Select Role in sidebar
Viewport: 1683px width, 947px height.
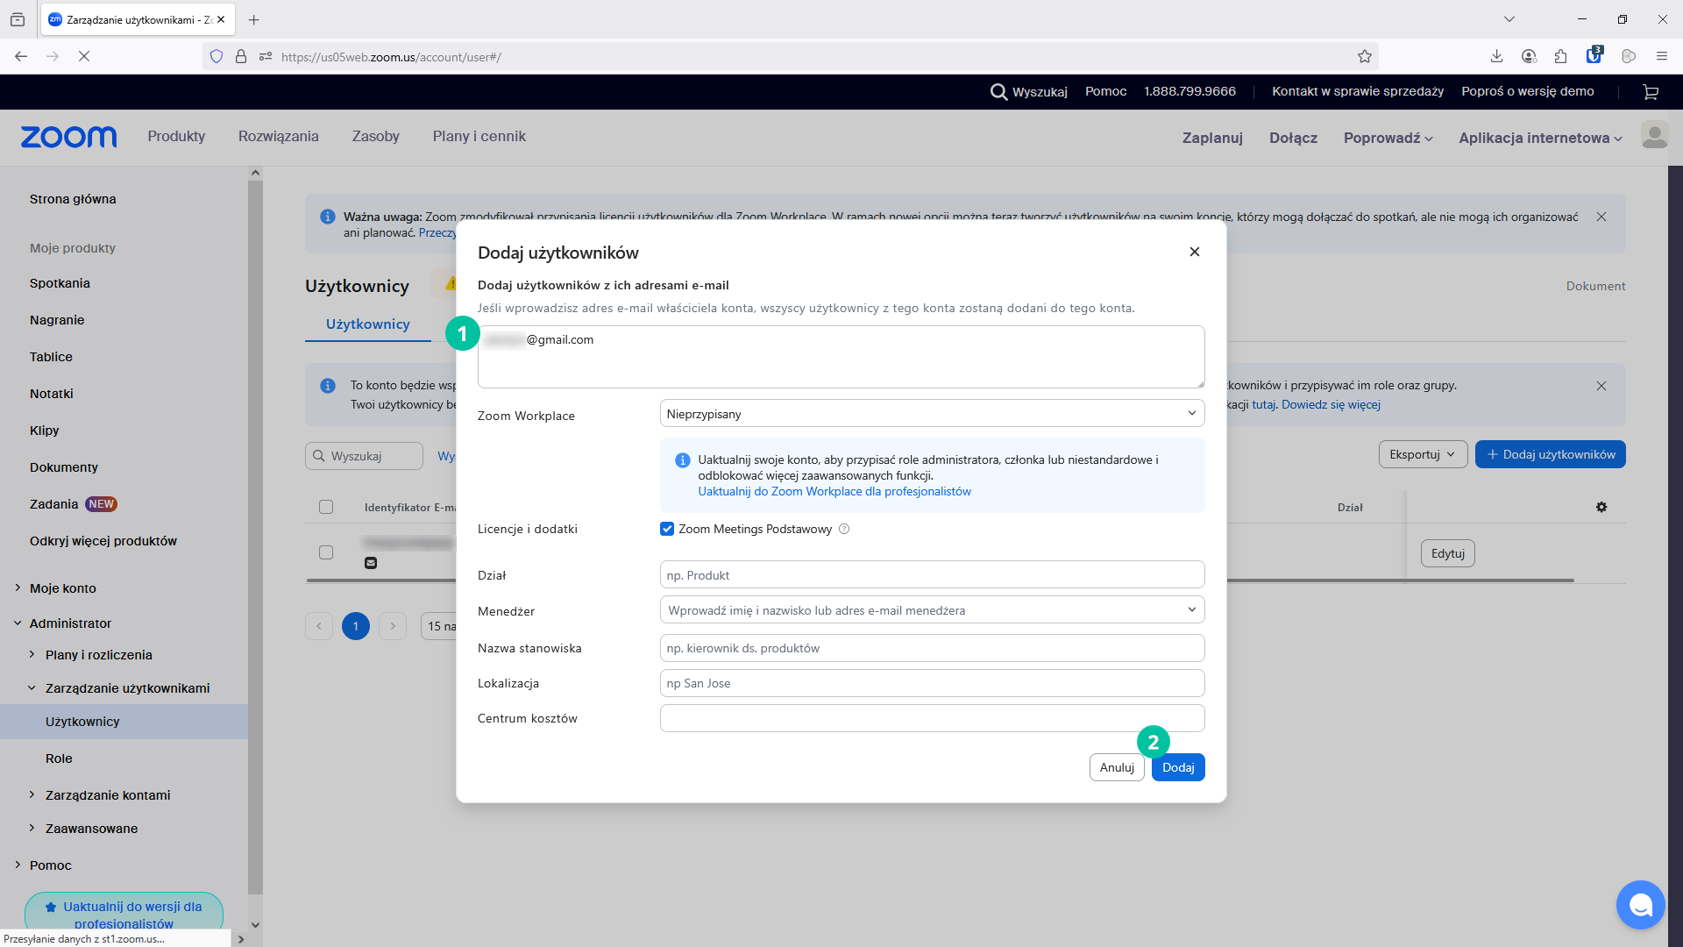[x=59, y=758]
